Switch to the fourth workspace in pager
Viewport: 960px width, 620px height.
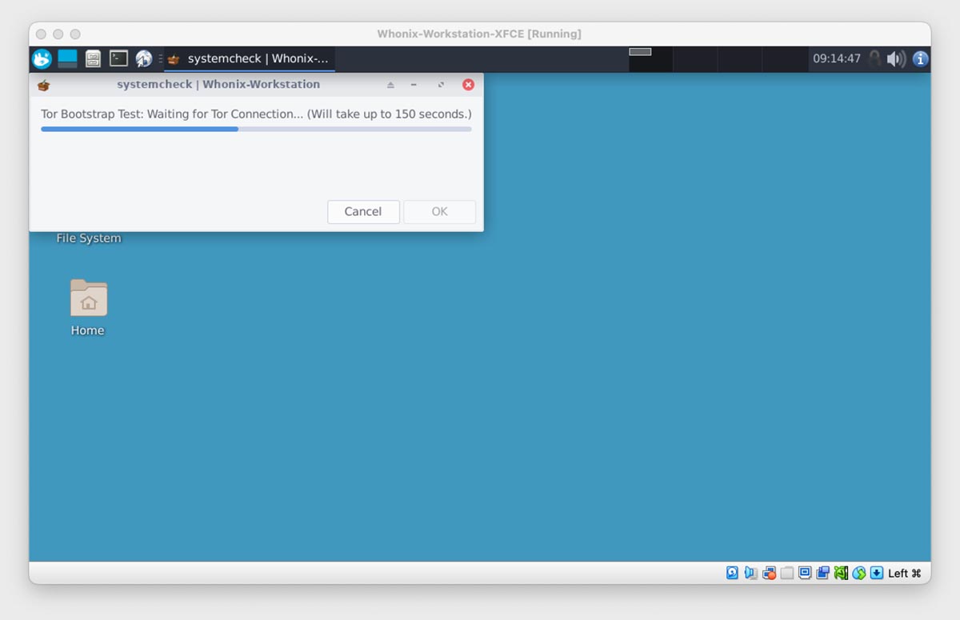tap(784, 58)
